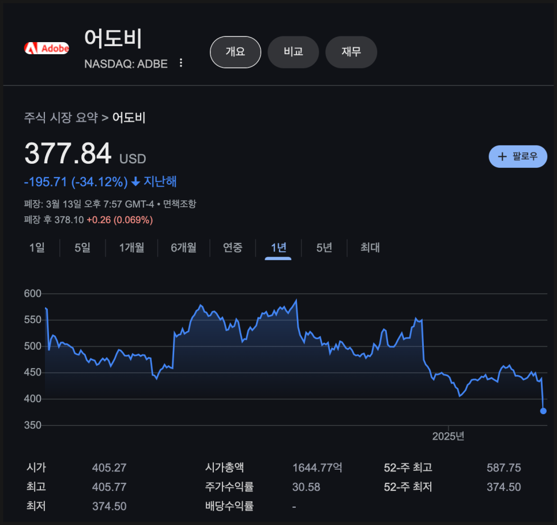Click the 350 y-axis label
This screenshot has height=525, width=557.
click(33, 425)
